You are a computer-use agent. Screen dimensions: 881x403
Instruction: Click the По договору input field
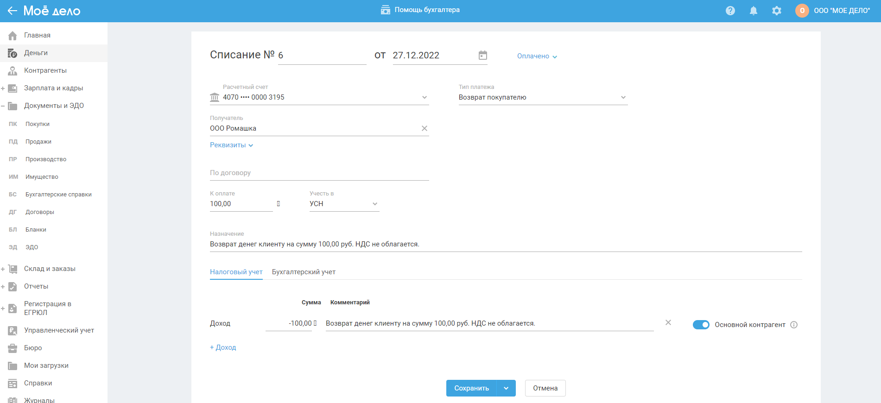point(319,173)
